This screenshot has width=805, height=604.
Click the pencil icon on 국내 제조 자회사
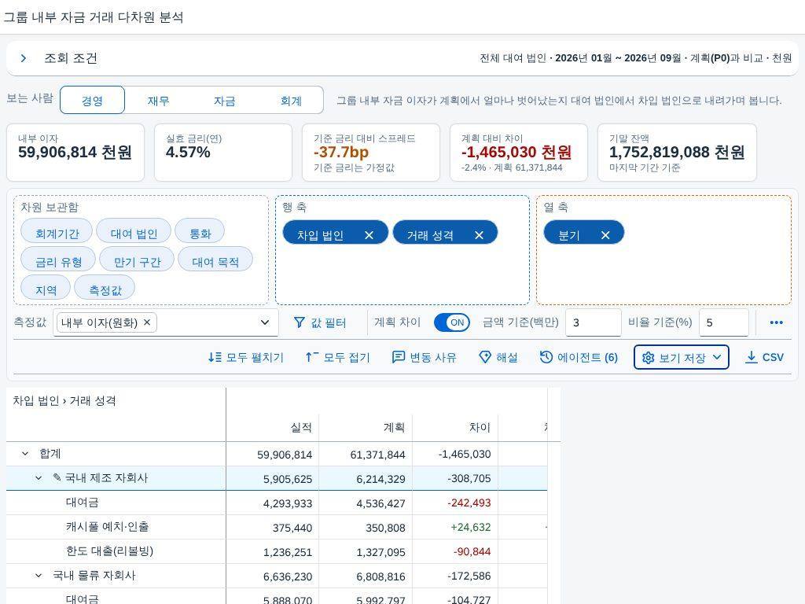pyautogui.click(x=57, y=477)
